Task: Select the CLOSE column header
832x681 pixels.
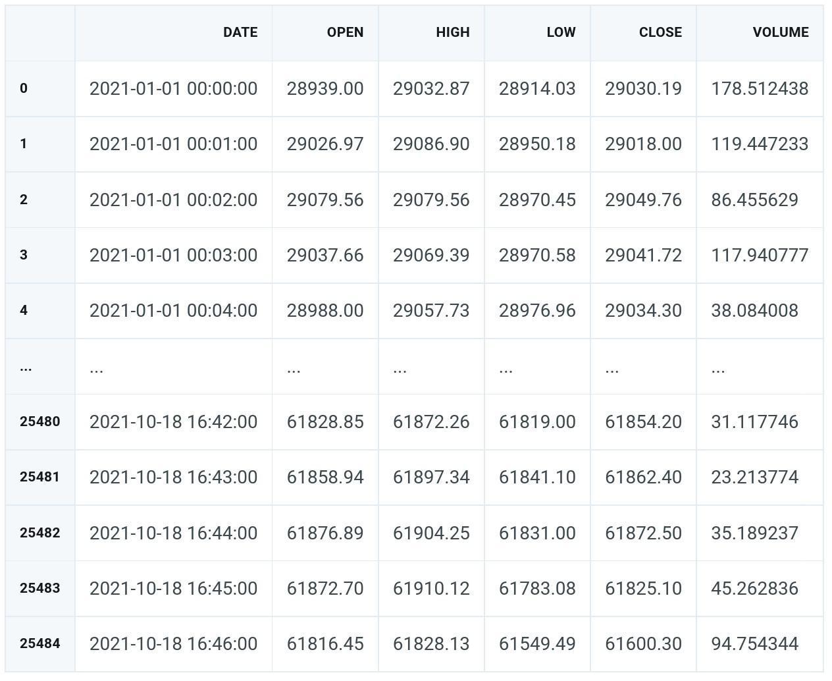Action: tap(660, 32)
